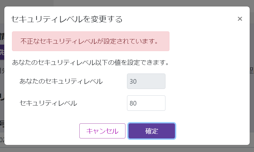The height and width of the screenshot is (152, 254).
Task: Click the dimmed backdrop above the dialog
Action: pos(154,3)
